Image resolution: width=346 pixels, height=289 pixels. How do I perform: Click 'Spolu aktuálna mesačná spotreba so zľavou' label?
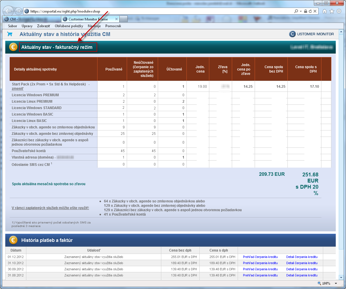49,184
